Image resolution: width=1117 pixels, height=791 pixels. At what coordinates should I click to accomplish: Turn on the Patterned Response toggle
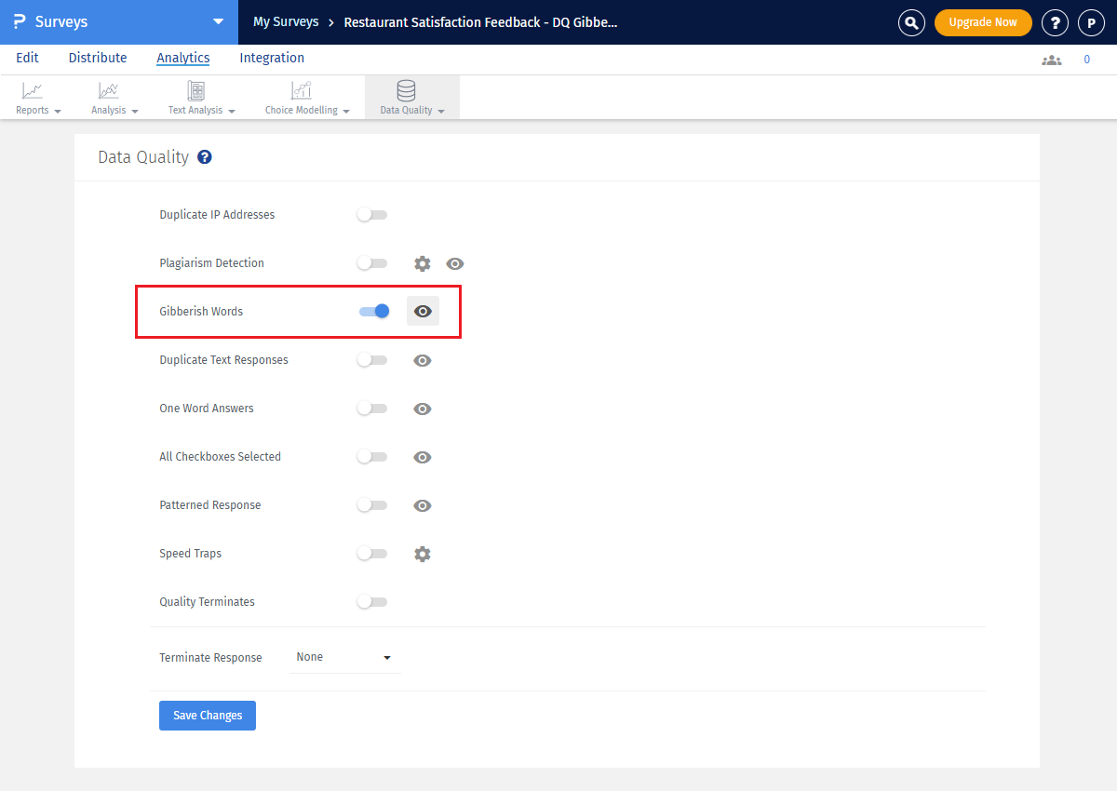click(371, 505)
